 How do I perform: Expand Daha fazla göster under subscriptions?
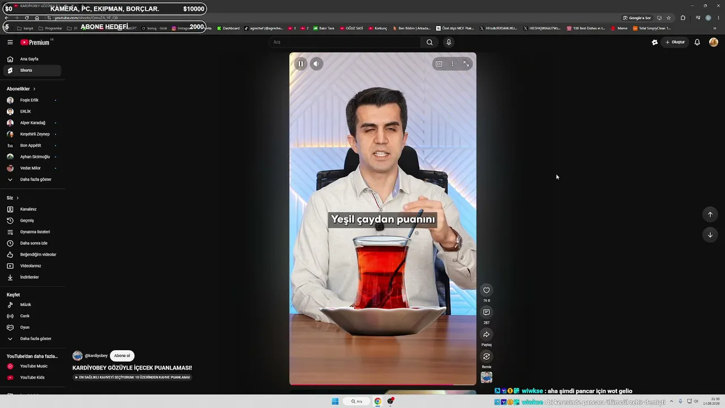pyautogui.click(x=32, y=180)
